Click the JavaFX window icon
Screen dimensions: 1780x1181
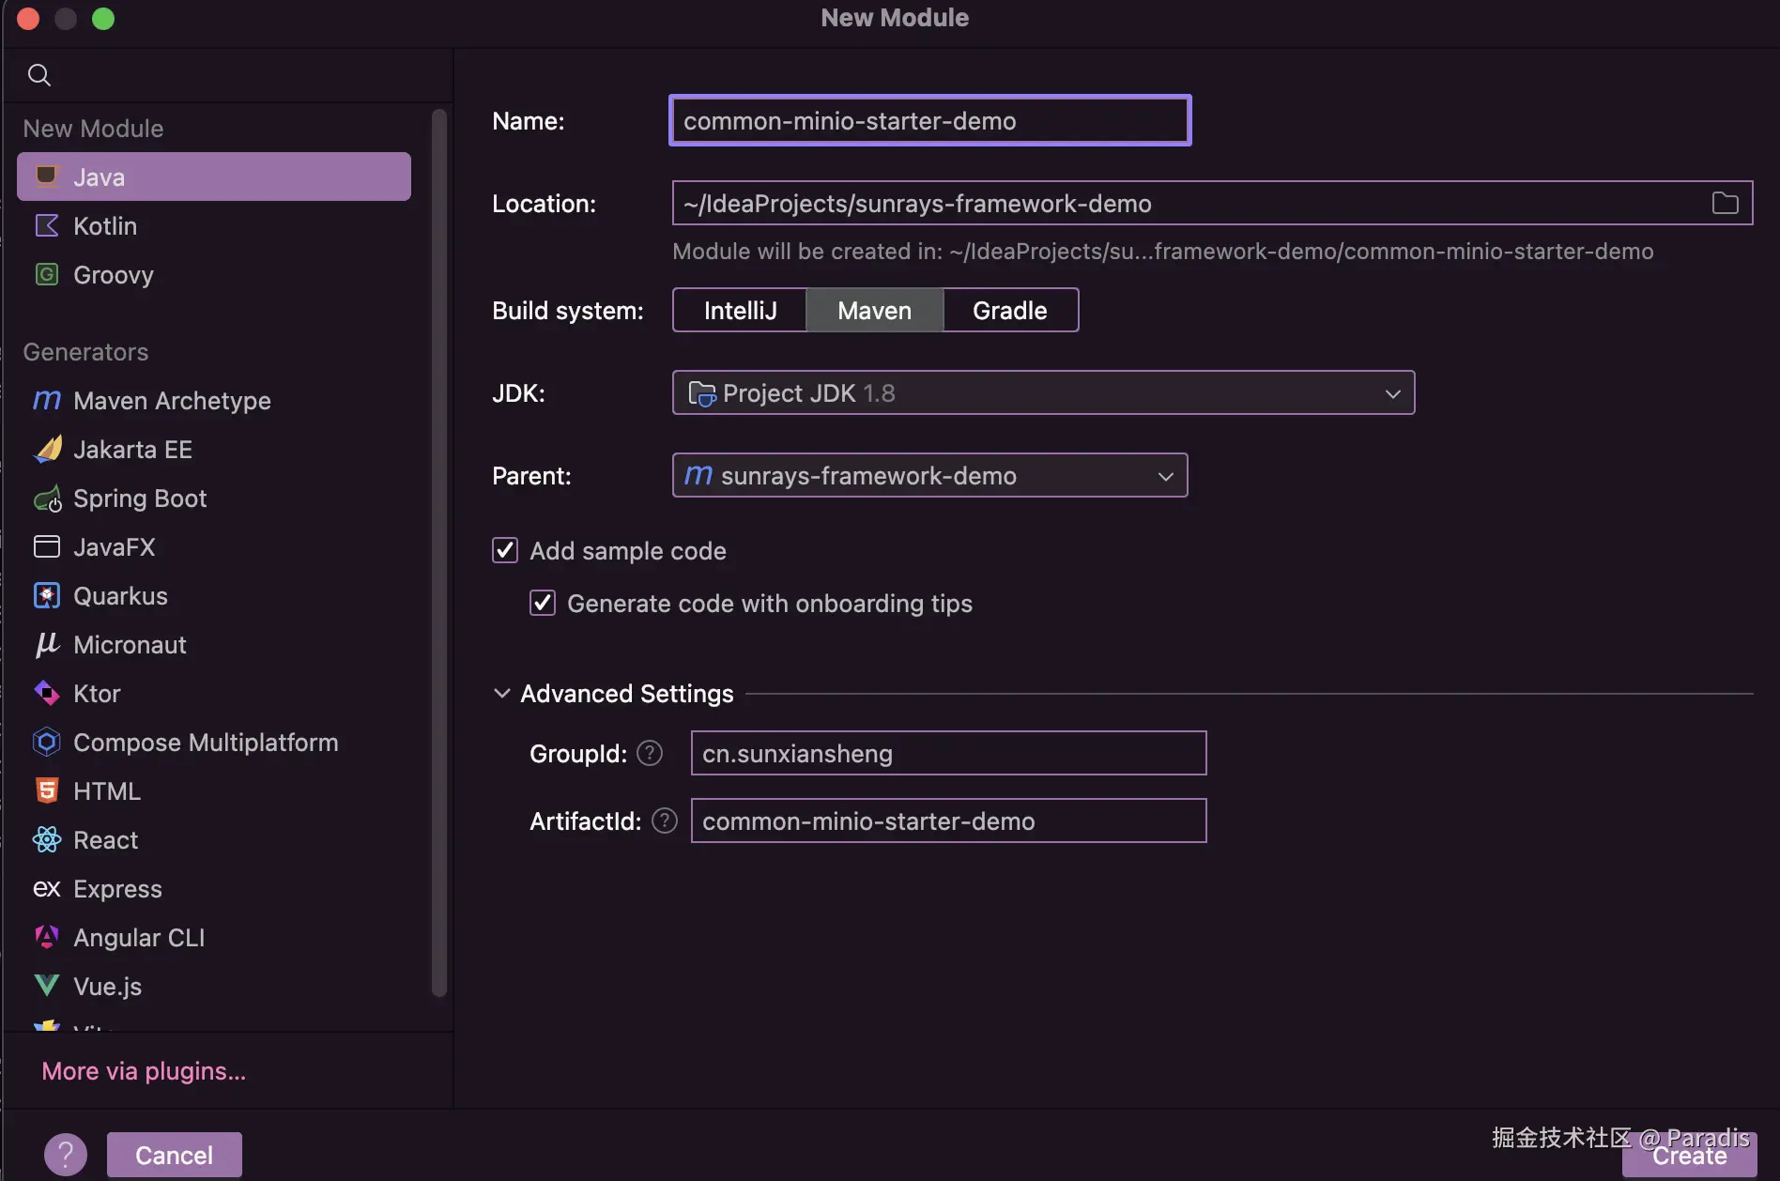pyautogui.click(x=47, y=546)
